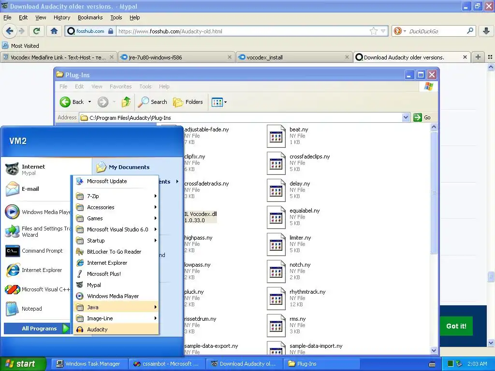
Task: Click the Views icon in Explorer toolbar
Action: 217,102
